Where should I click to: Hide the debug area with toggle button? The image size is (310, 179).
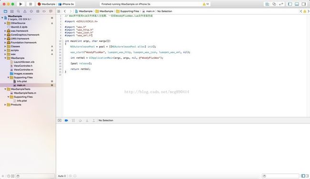(x=60, y=120)
